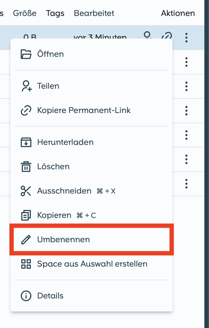209x328 pixels.
Task: Click the Tags column header
Action: click(55, 13)
